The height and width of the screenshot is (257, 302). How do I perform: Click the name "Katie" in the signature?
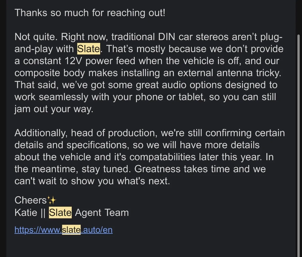point(26,213)
